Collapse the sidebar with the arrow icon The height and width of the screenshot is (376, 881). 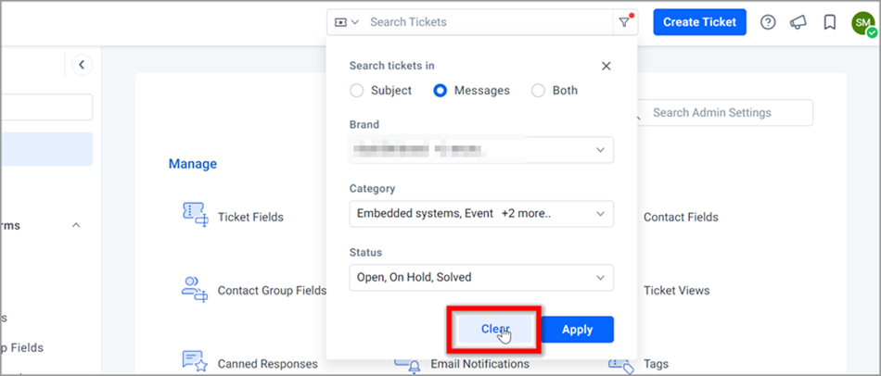82,65
